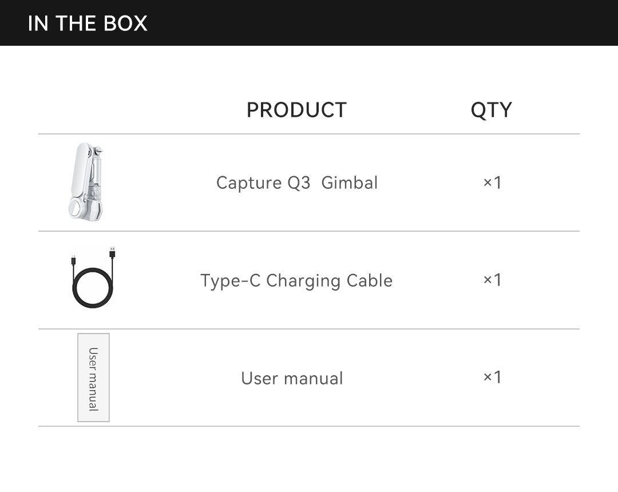Click the ×1 quantity for user manual
Viewport: 618px width, 492px height.
click(492, 377)
